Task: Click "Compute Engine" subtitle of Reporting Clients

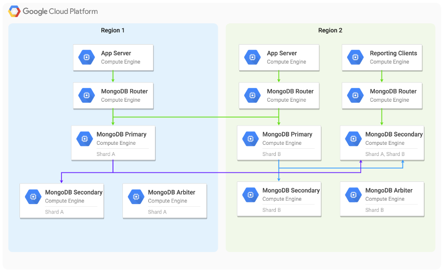Action: point(389,62)
